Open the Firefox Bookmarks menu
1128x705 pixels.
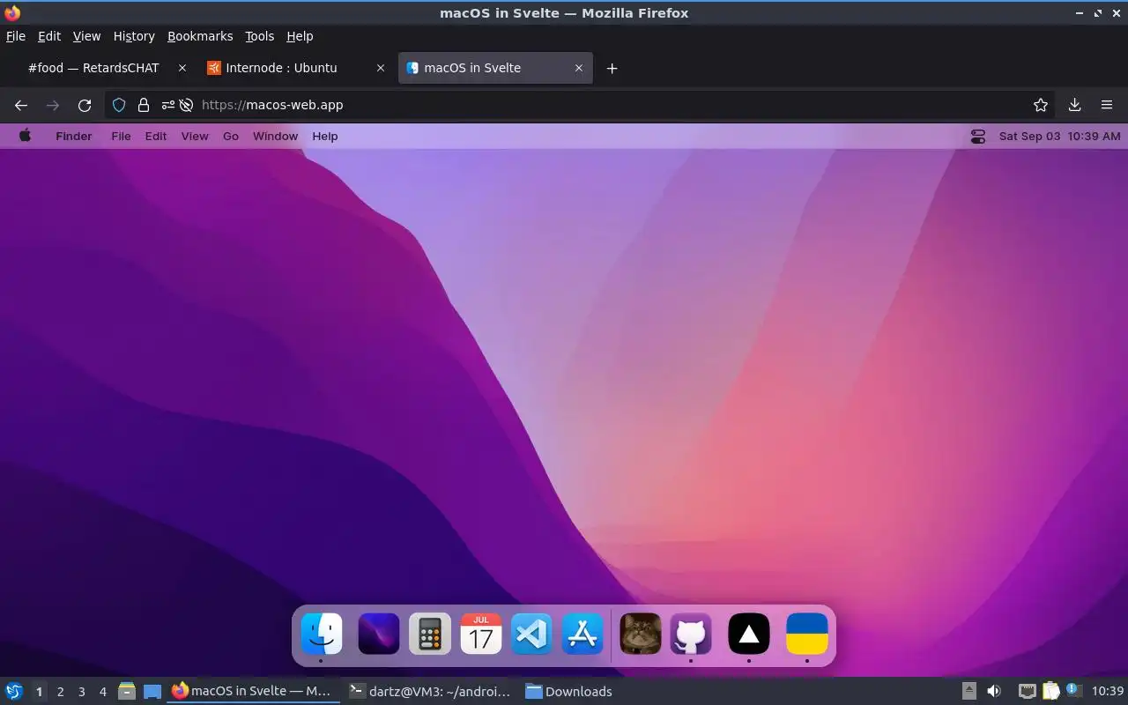point(200,36)
